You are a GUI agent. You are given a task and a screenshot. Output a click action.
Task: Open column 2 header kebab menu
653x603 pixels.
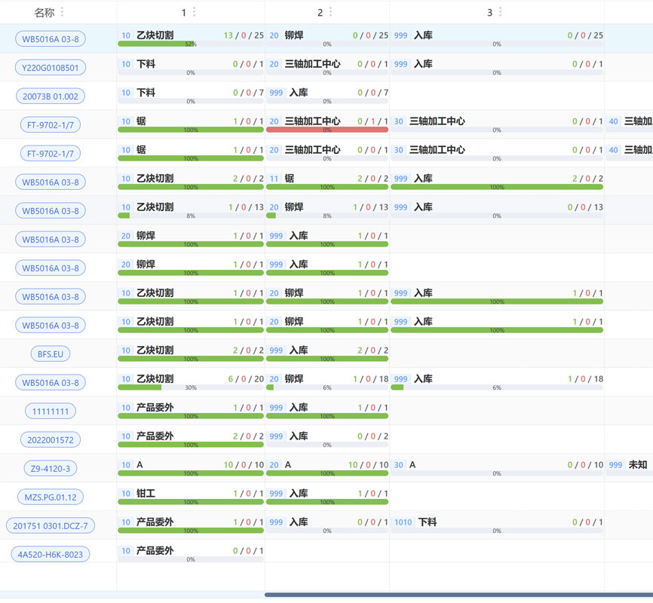coord(330,12)
